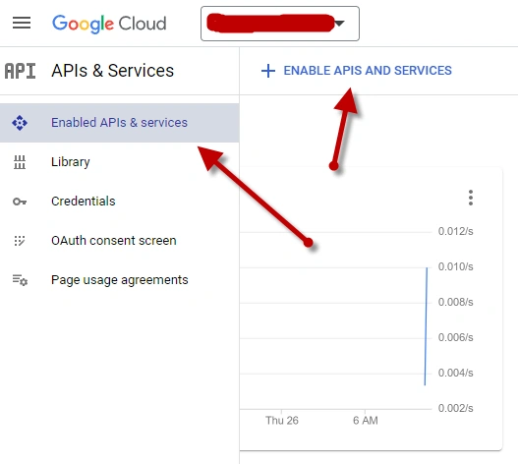Click the API icon beside APIs & Services
The image size is (518, 464).
21,71
